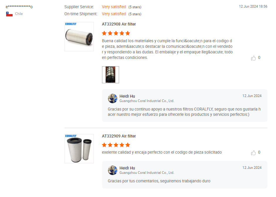Select Heidi Hu name in first reply
The height and width of the screenshot is (197, 276).
pyautogui.click(x=127, y=96)
